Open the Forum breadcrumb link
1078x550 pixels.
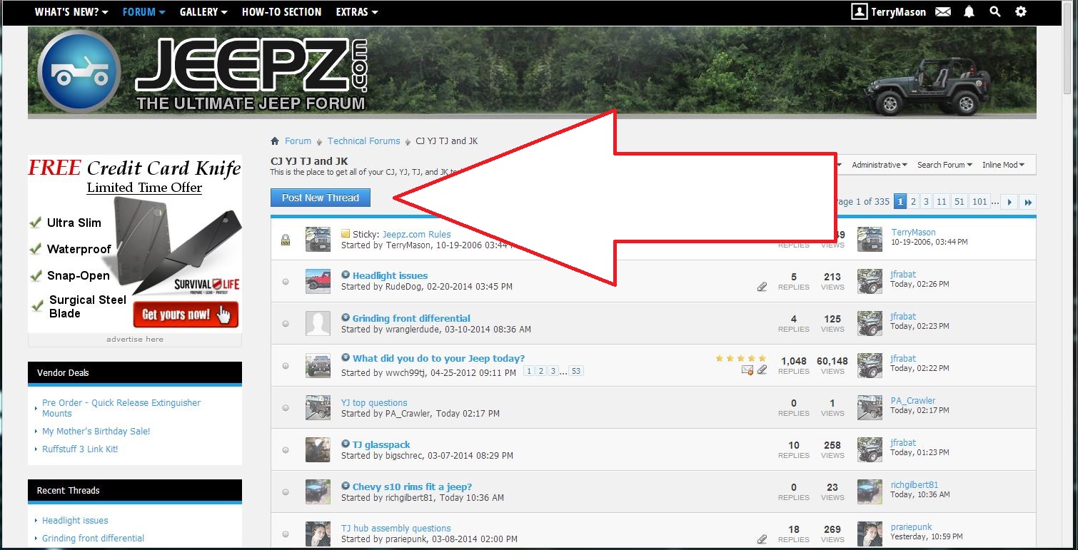298,141
